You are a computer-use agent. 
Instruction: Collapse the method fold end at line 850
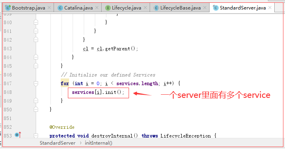pyautogui.click(x=36, y=109)
